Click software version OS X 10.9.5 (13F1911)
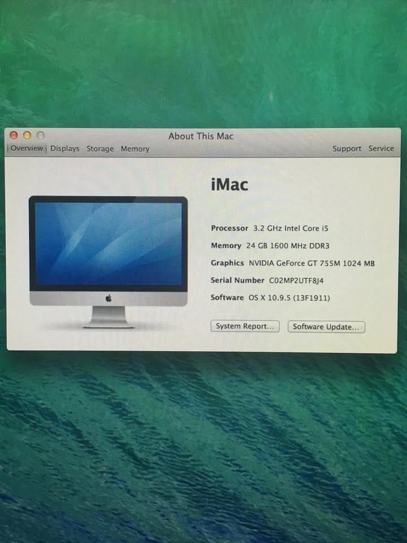407x543 pixels. 289,298
